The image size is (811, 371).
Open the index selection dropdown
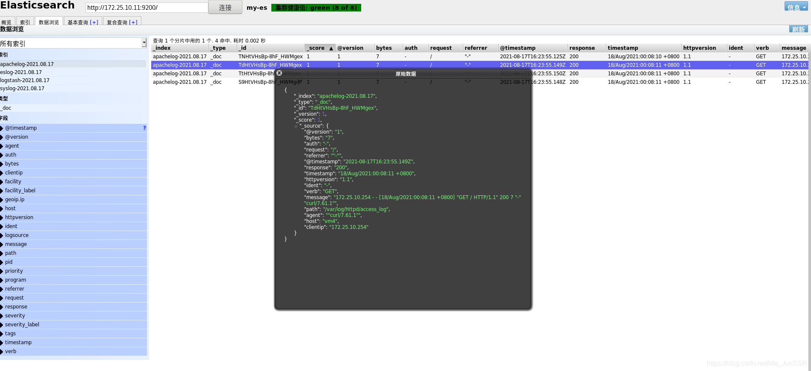pyautogui.click(x=144, y=43)
